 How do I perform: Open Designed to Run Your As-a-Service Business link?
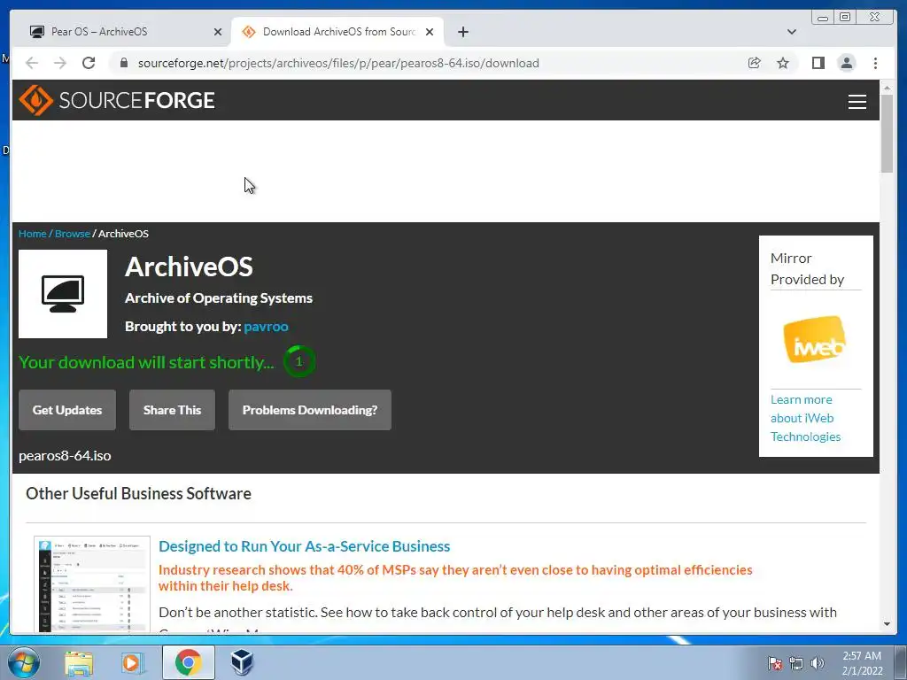305,546
